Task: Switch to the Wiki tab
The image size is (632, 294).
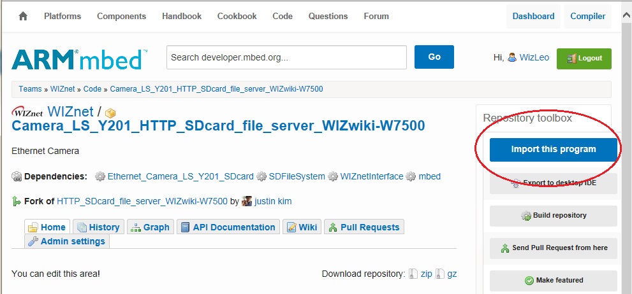Action: (302, 227)
